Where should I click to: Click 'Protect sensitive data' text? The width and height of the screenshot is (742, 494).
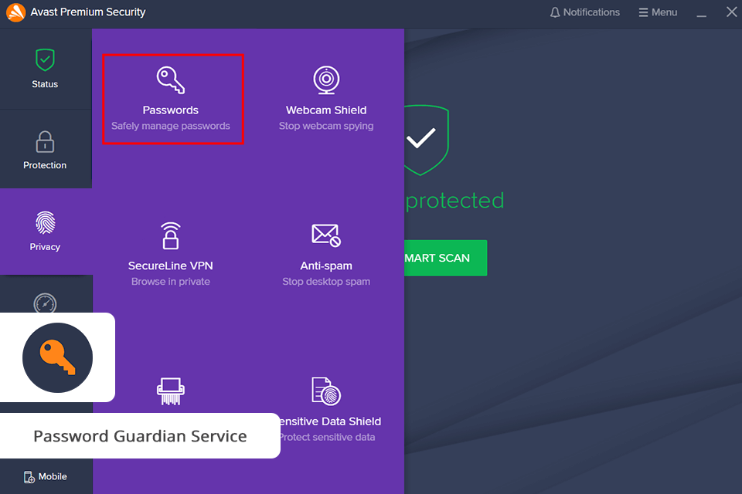click(328, 438)
